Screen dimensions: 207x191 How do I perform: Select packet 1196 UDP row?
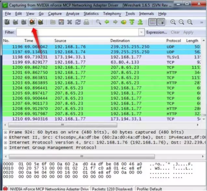click(x=102, y=47)
